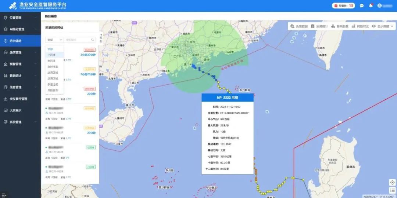This screenshot has width=397, height=198.
Task: Click the map list icon at bottom right
Action: pos(392,190)
